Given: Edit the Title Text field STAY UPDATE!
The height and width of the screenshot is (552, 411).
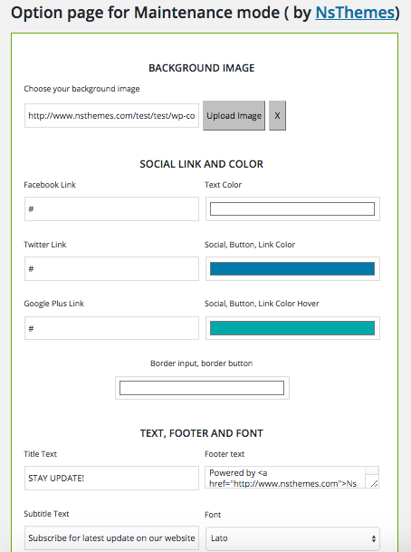Looking at the screenshot, I should pos(111,478).
